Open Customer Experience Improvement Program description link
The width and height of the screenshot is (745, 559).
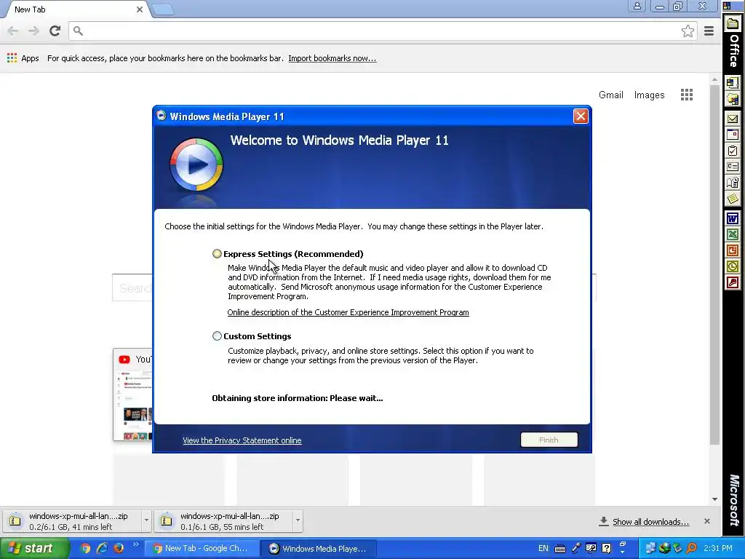click(348, 312)
